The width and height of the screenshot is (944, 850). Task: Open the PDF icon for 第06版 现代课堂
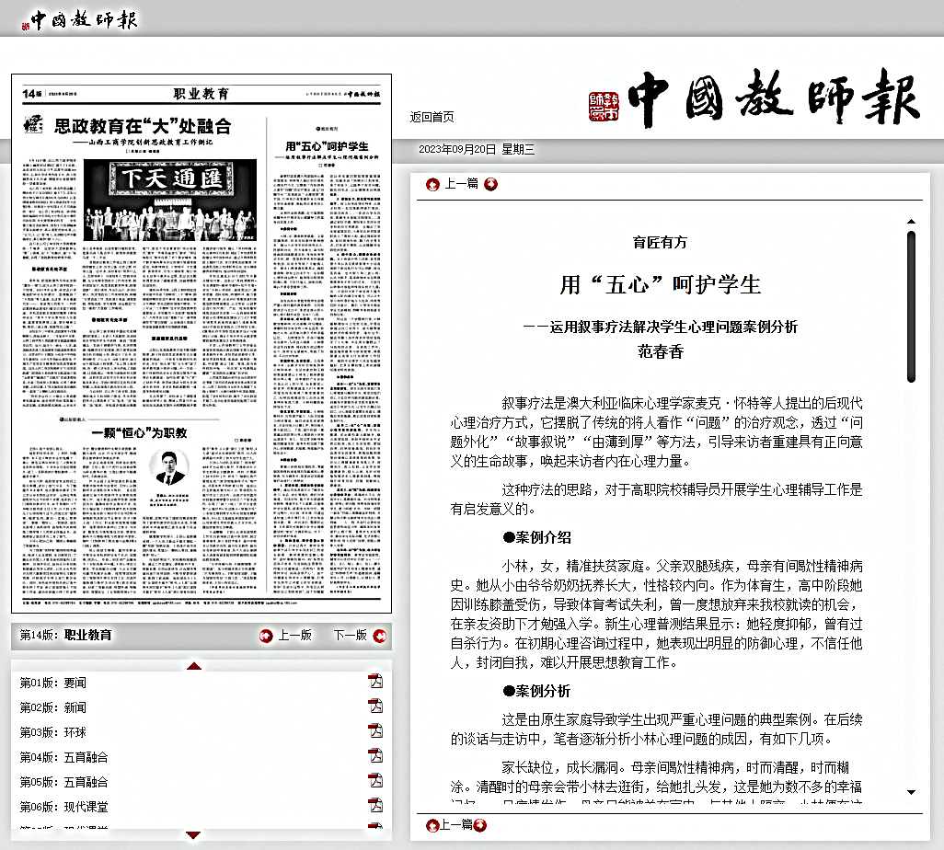pyautogui.click(x=375, y=806)
